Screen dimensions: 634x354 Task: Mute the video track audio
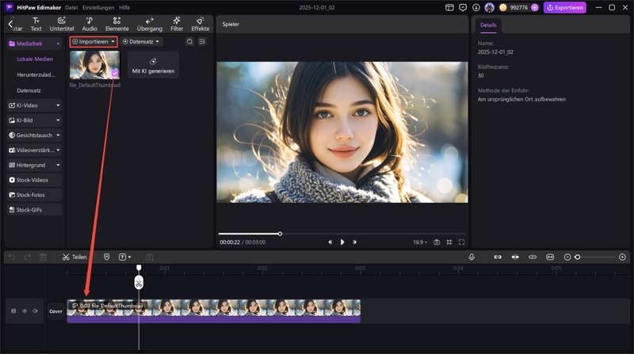35,311
